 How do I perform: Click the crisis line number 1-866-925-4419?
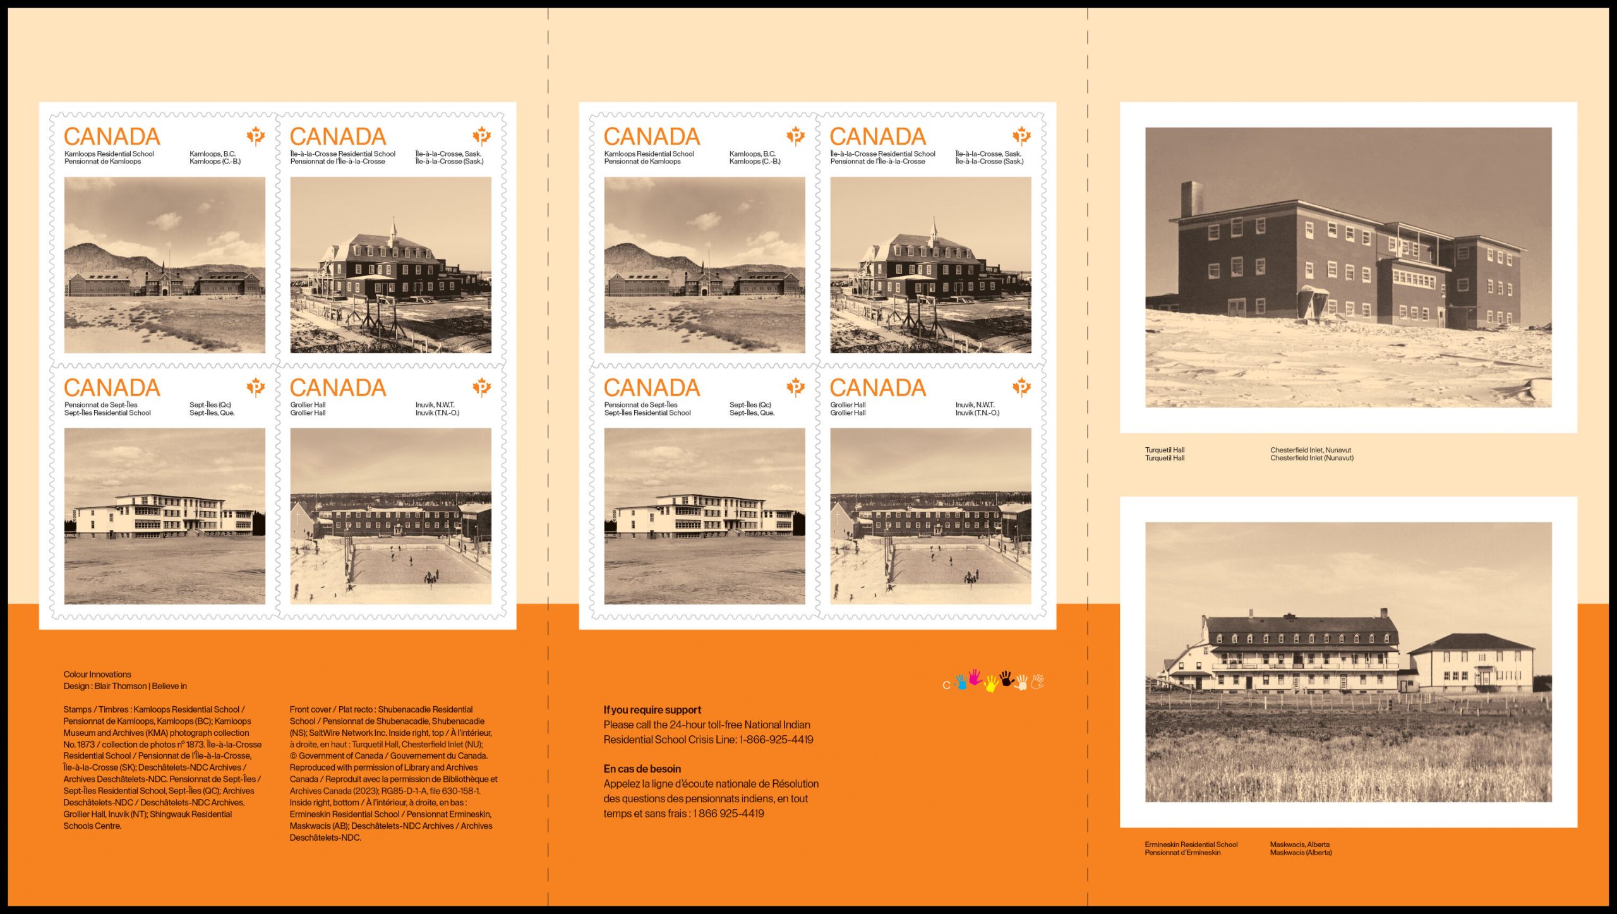tap(776, 740)
